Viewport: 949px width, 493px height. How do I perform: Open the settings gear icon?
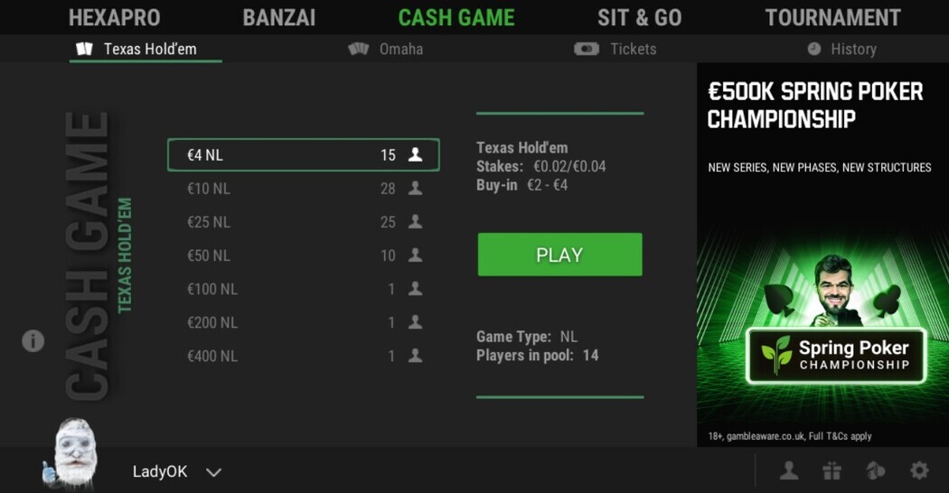coord(919,470)
